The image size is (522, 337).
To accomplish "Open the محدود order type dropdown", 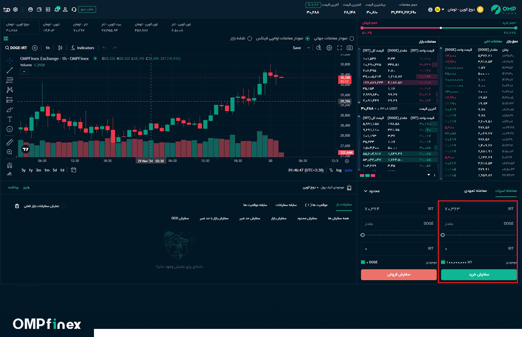I will pos(371,191).
